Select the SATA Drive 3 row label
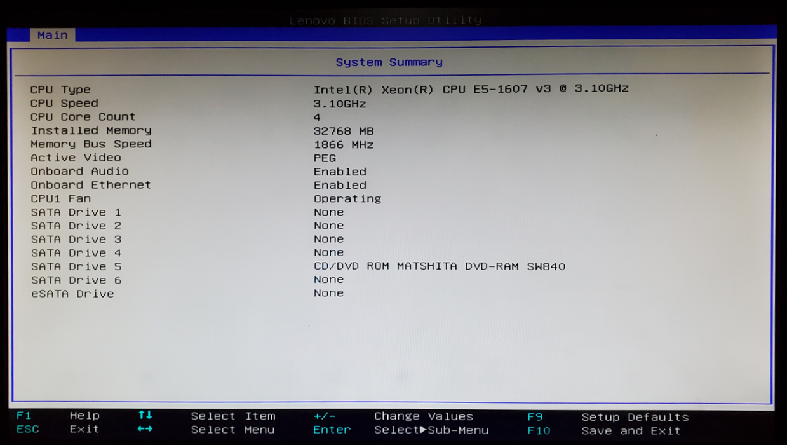787x445 pixels. pyautogui.click(x=76, y=239)
